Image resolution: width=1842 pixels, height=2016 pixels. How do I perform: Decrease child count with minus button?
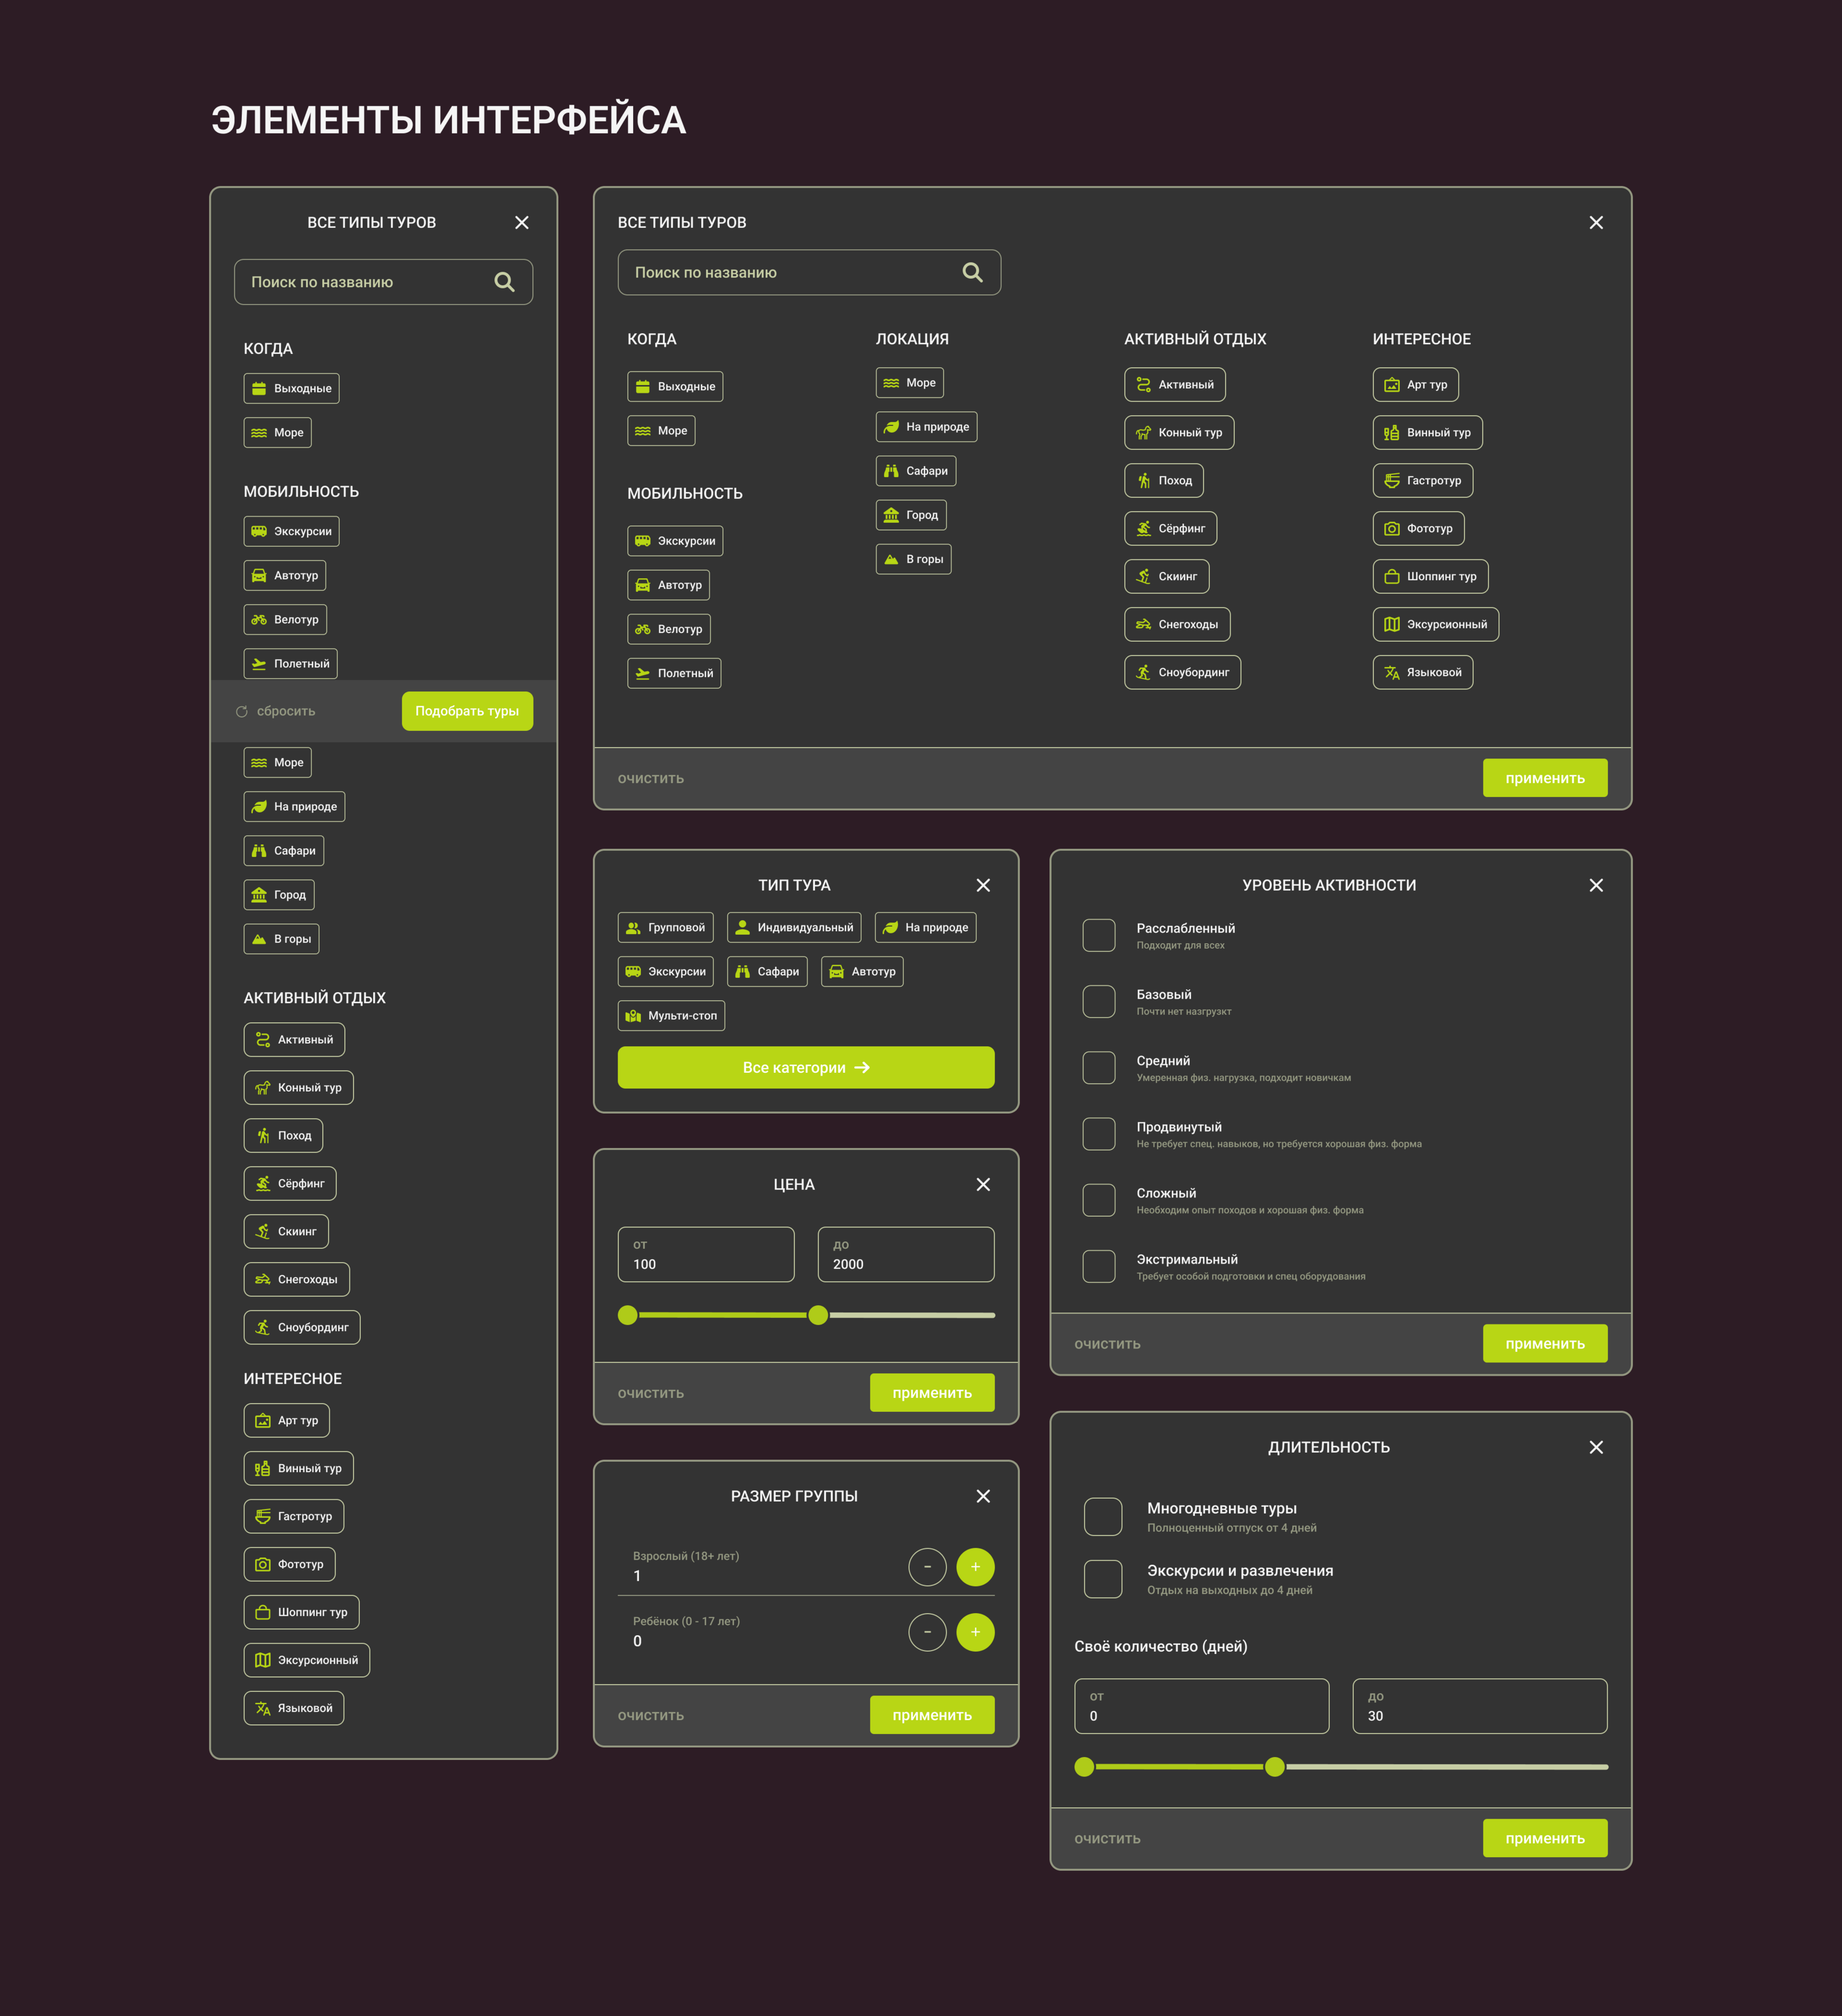(x=927, y=1632)
